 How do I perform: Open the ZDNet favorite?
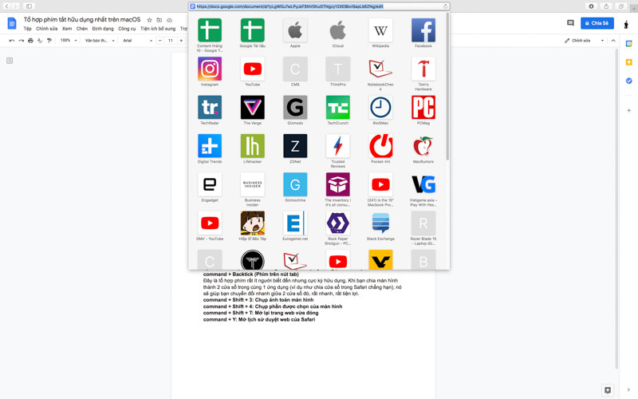pyautogui.click(x=295, y=146)
